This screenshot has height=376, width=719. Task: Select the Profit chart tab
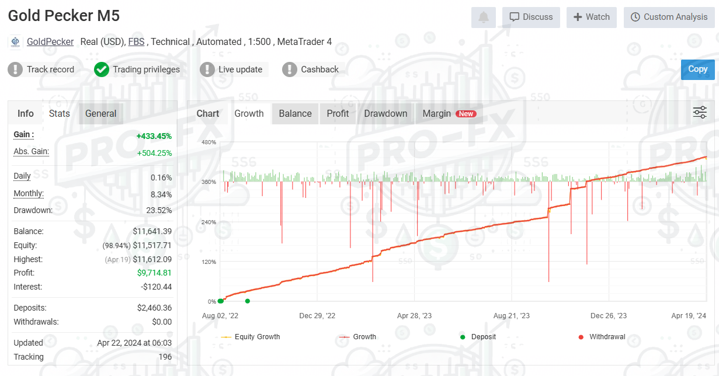pos(338,114)
